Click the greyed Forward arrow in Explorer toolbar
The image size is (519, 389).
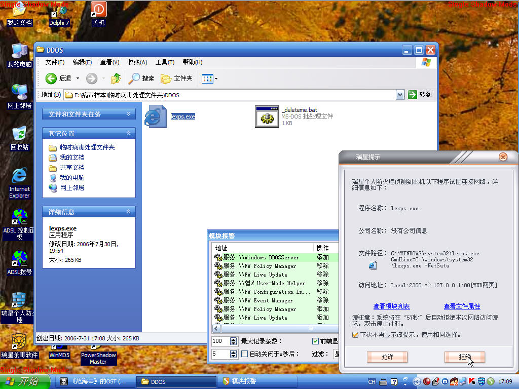pos(92,79)
